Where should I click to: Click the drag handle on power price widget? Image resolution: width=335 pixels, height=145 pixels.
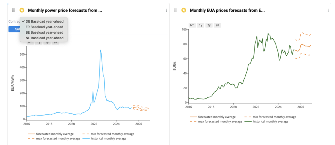click(x=13, y=10)
